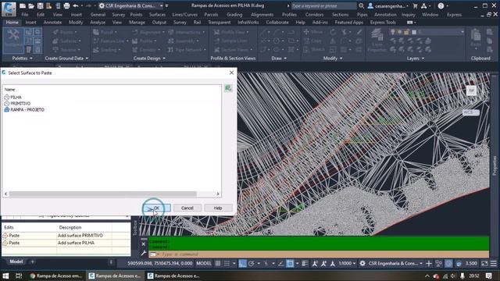This screenshot has width=500, height=281.
Task: Click the help question mark icon
Action: point(441,5)
